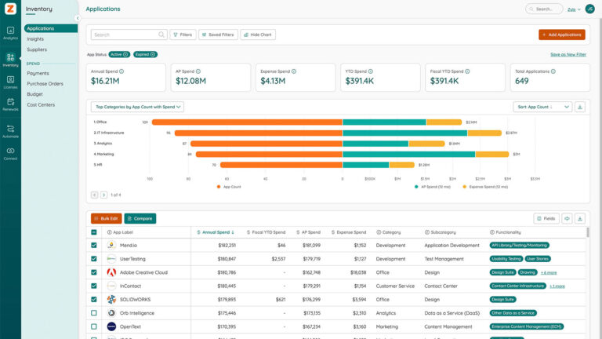
Task: Go to Renewals in the sidebar
Action: pos(10,104)
